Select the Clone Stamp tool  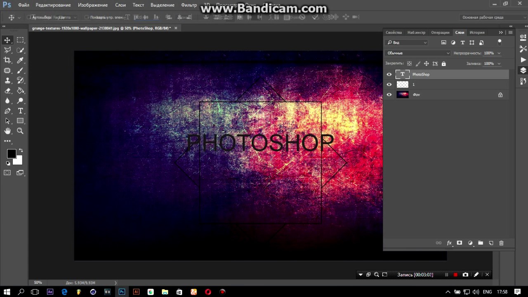(7, 80)
